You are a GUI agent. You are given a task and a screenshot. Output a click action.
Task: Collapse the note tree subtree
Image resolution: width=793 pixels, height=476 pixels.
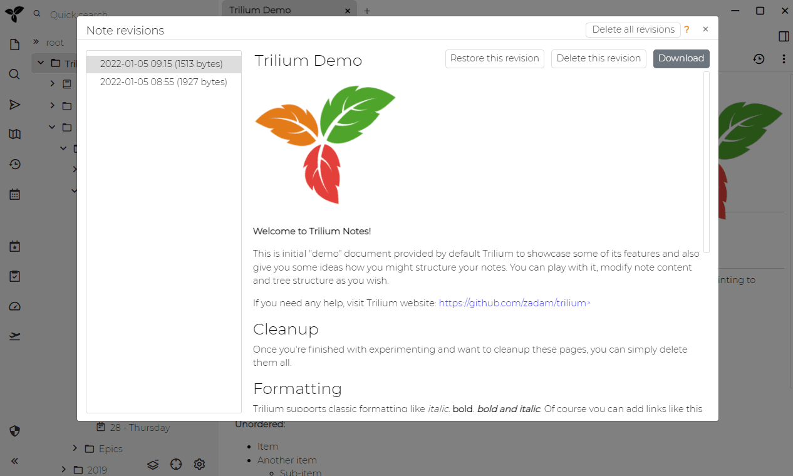pos(152,464)
